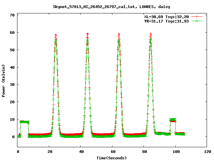Click the y-axis tick label 30
Screen dimensions: 214x161
[12, 85]
